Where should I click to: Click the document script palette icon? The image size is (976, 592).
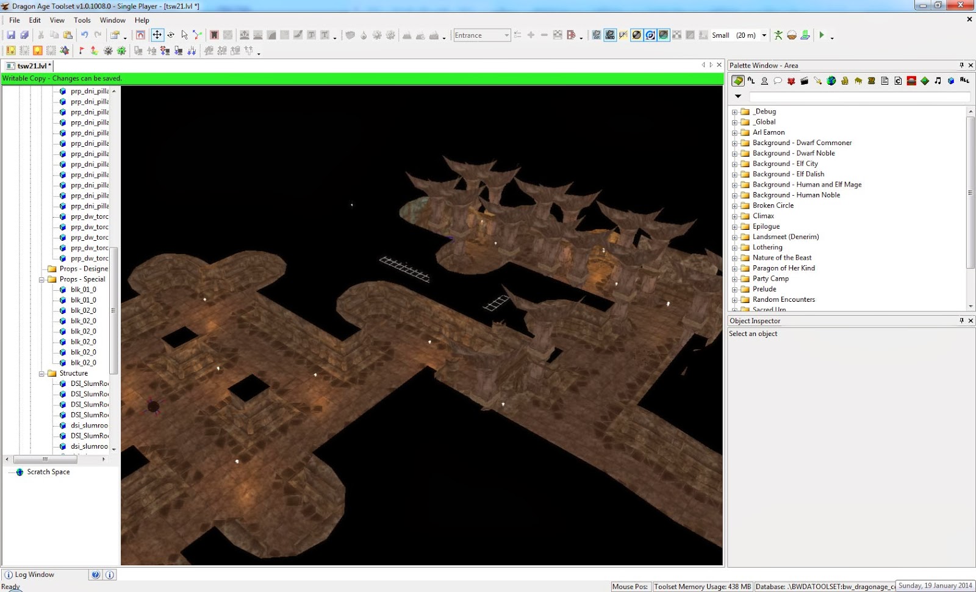(884, 80)
